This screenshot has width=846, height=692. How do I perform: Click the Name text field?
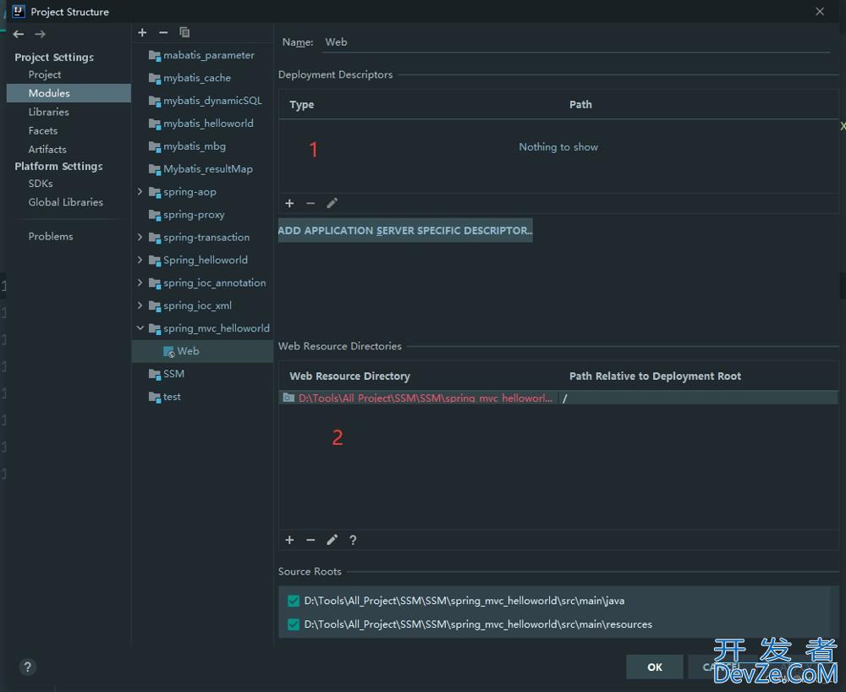575,41
